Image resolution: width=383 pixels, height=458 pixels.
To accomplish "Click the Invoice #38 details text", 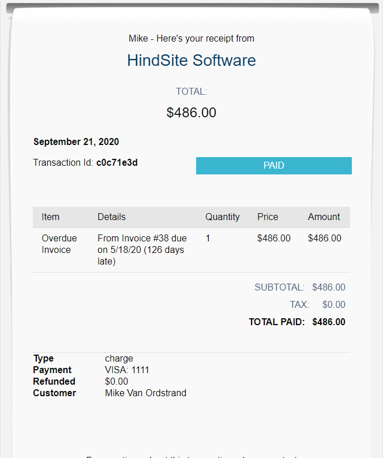I will pos(142,250).
